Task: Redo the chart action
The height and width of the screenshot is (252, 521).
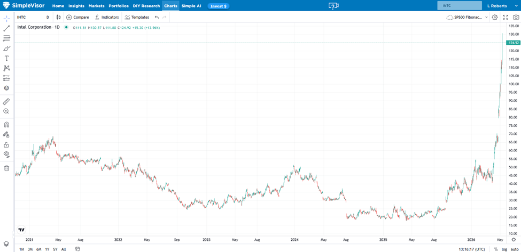Action: pos(165,17)
